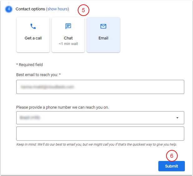Viewport: 193px width, 176px height.
Task: Click the blue step 4 circle
Action: click(8, 9)
